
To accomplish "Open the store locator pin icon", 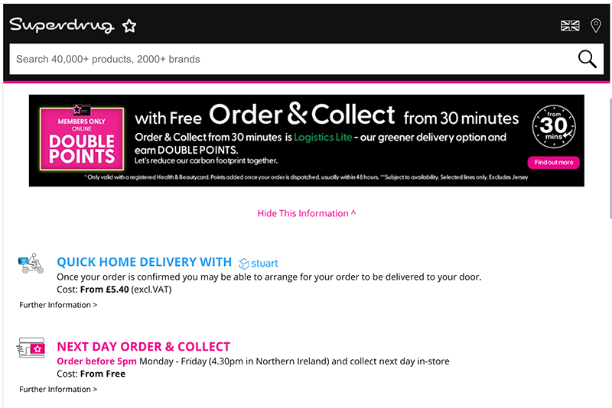I will coord(596,26).
